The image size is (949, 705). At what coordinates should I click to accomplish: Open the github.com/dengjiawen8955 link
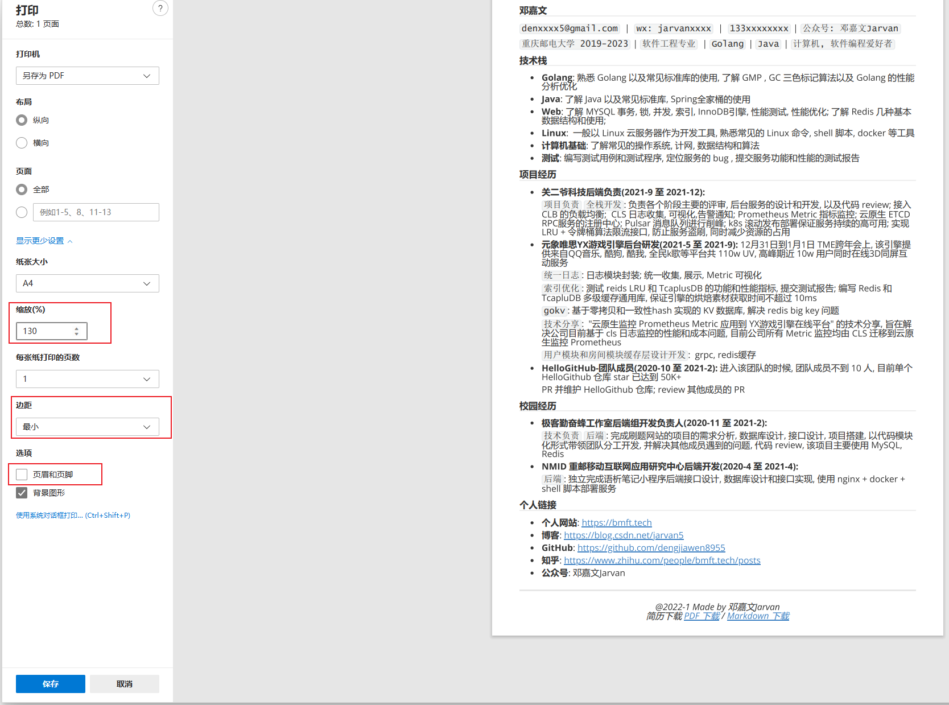pos(651,548)
